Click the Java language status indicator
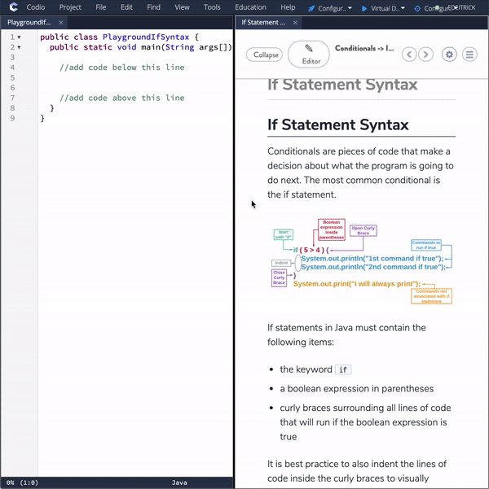This screenshot has width=489, height=489. [179, 482]
